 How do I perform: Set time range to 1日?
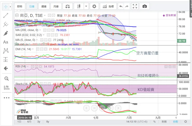[x=19, y=122]
